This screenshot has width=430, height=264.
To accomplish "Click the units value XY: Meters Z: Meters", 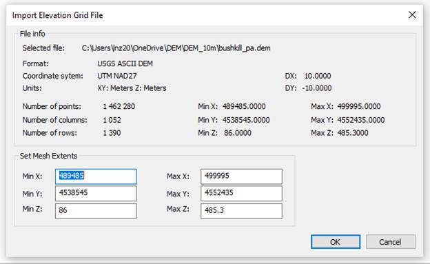I will tap(132, 88).
